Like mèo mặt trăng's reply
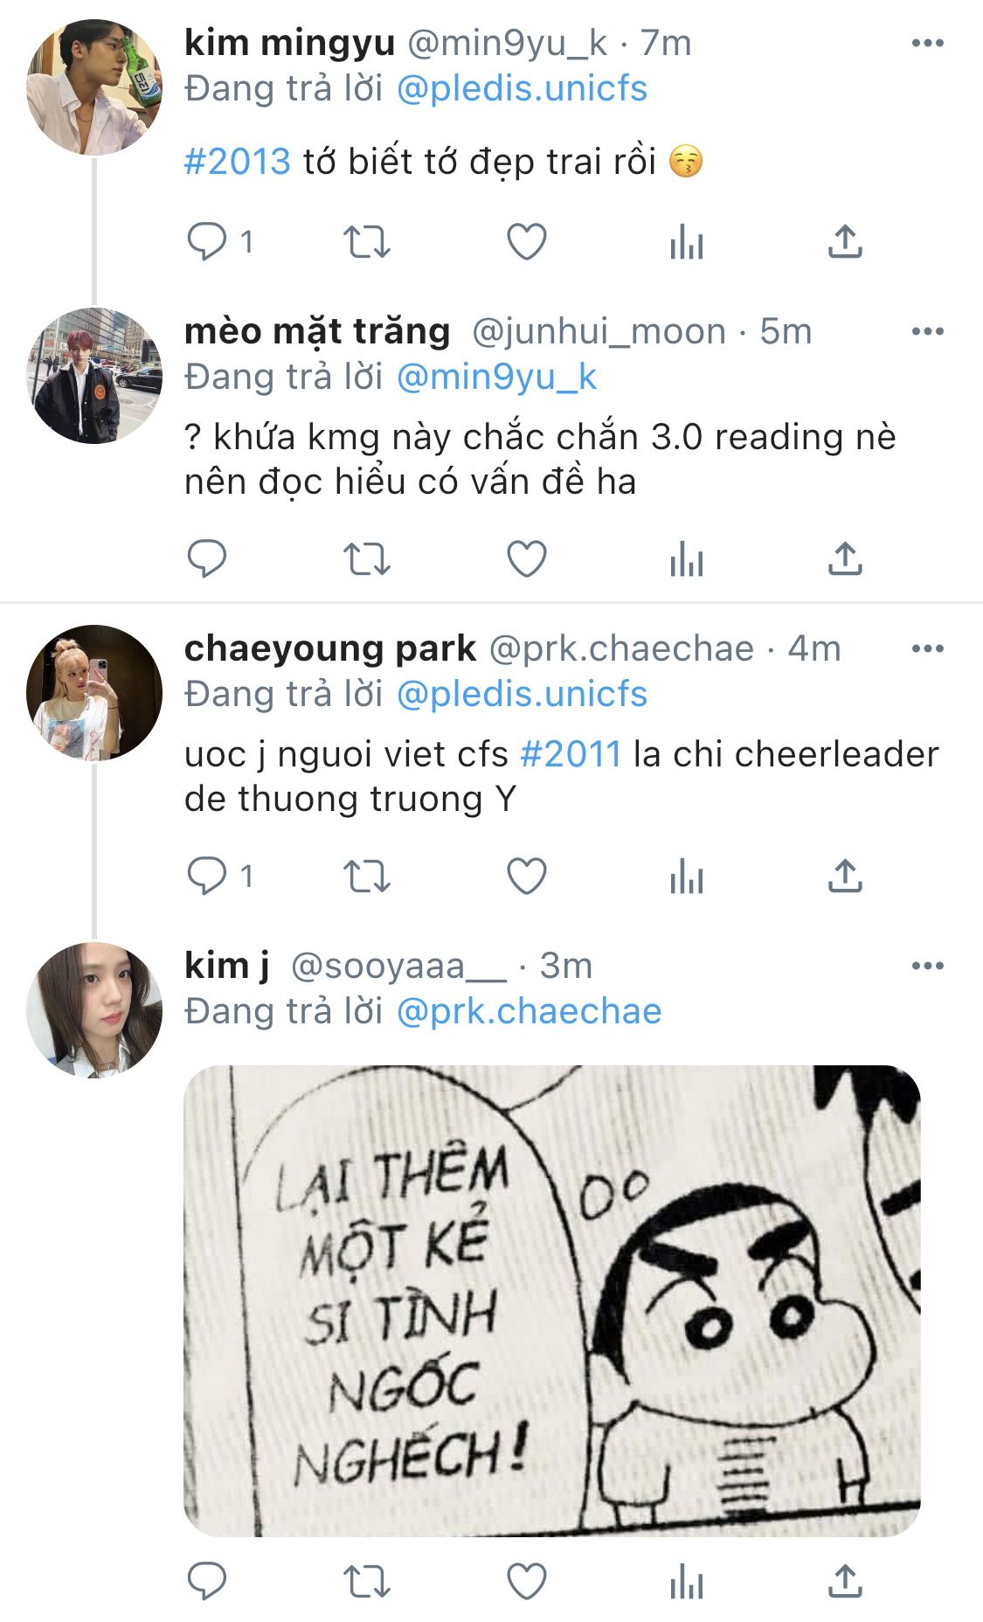This screenshot has width=983, height=1622. point(527,559)
